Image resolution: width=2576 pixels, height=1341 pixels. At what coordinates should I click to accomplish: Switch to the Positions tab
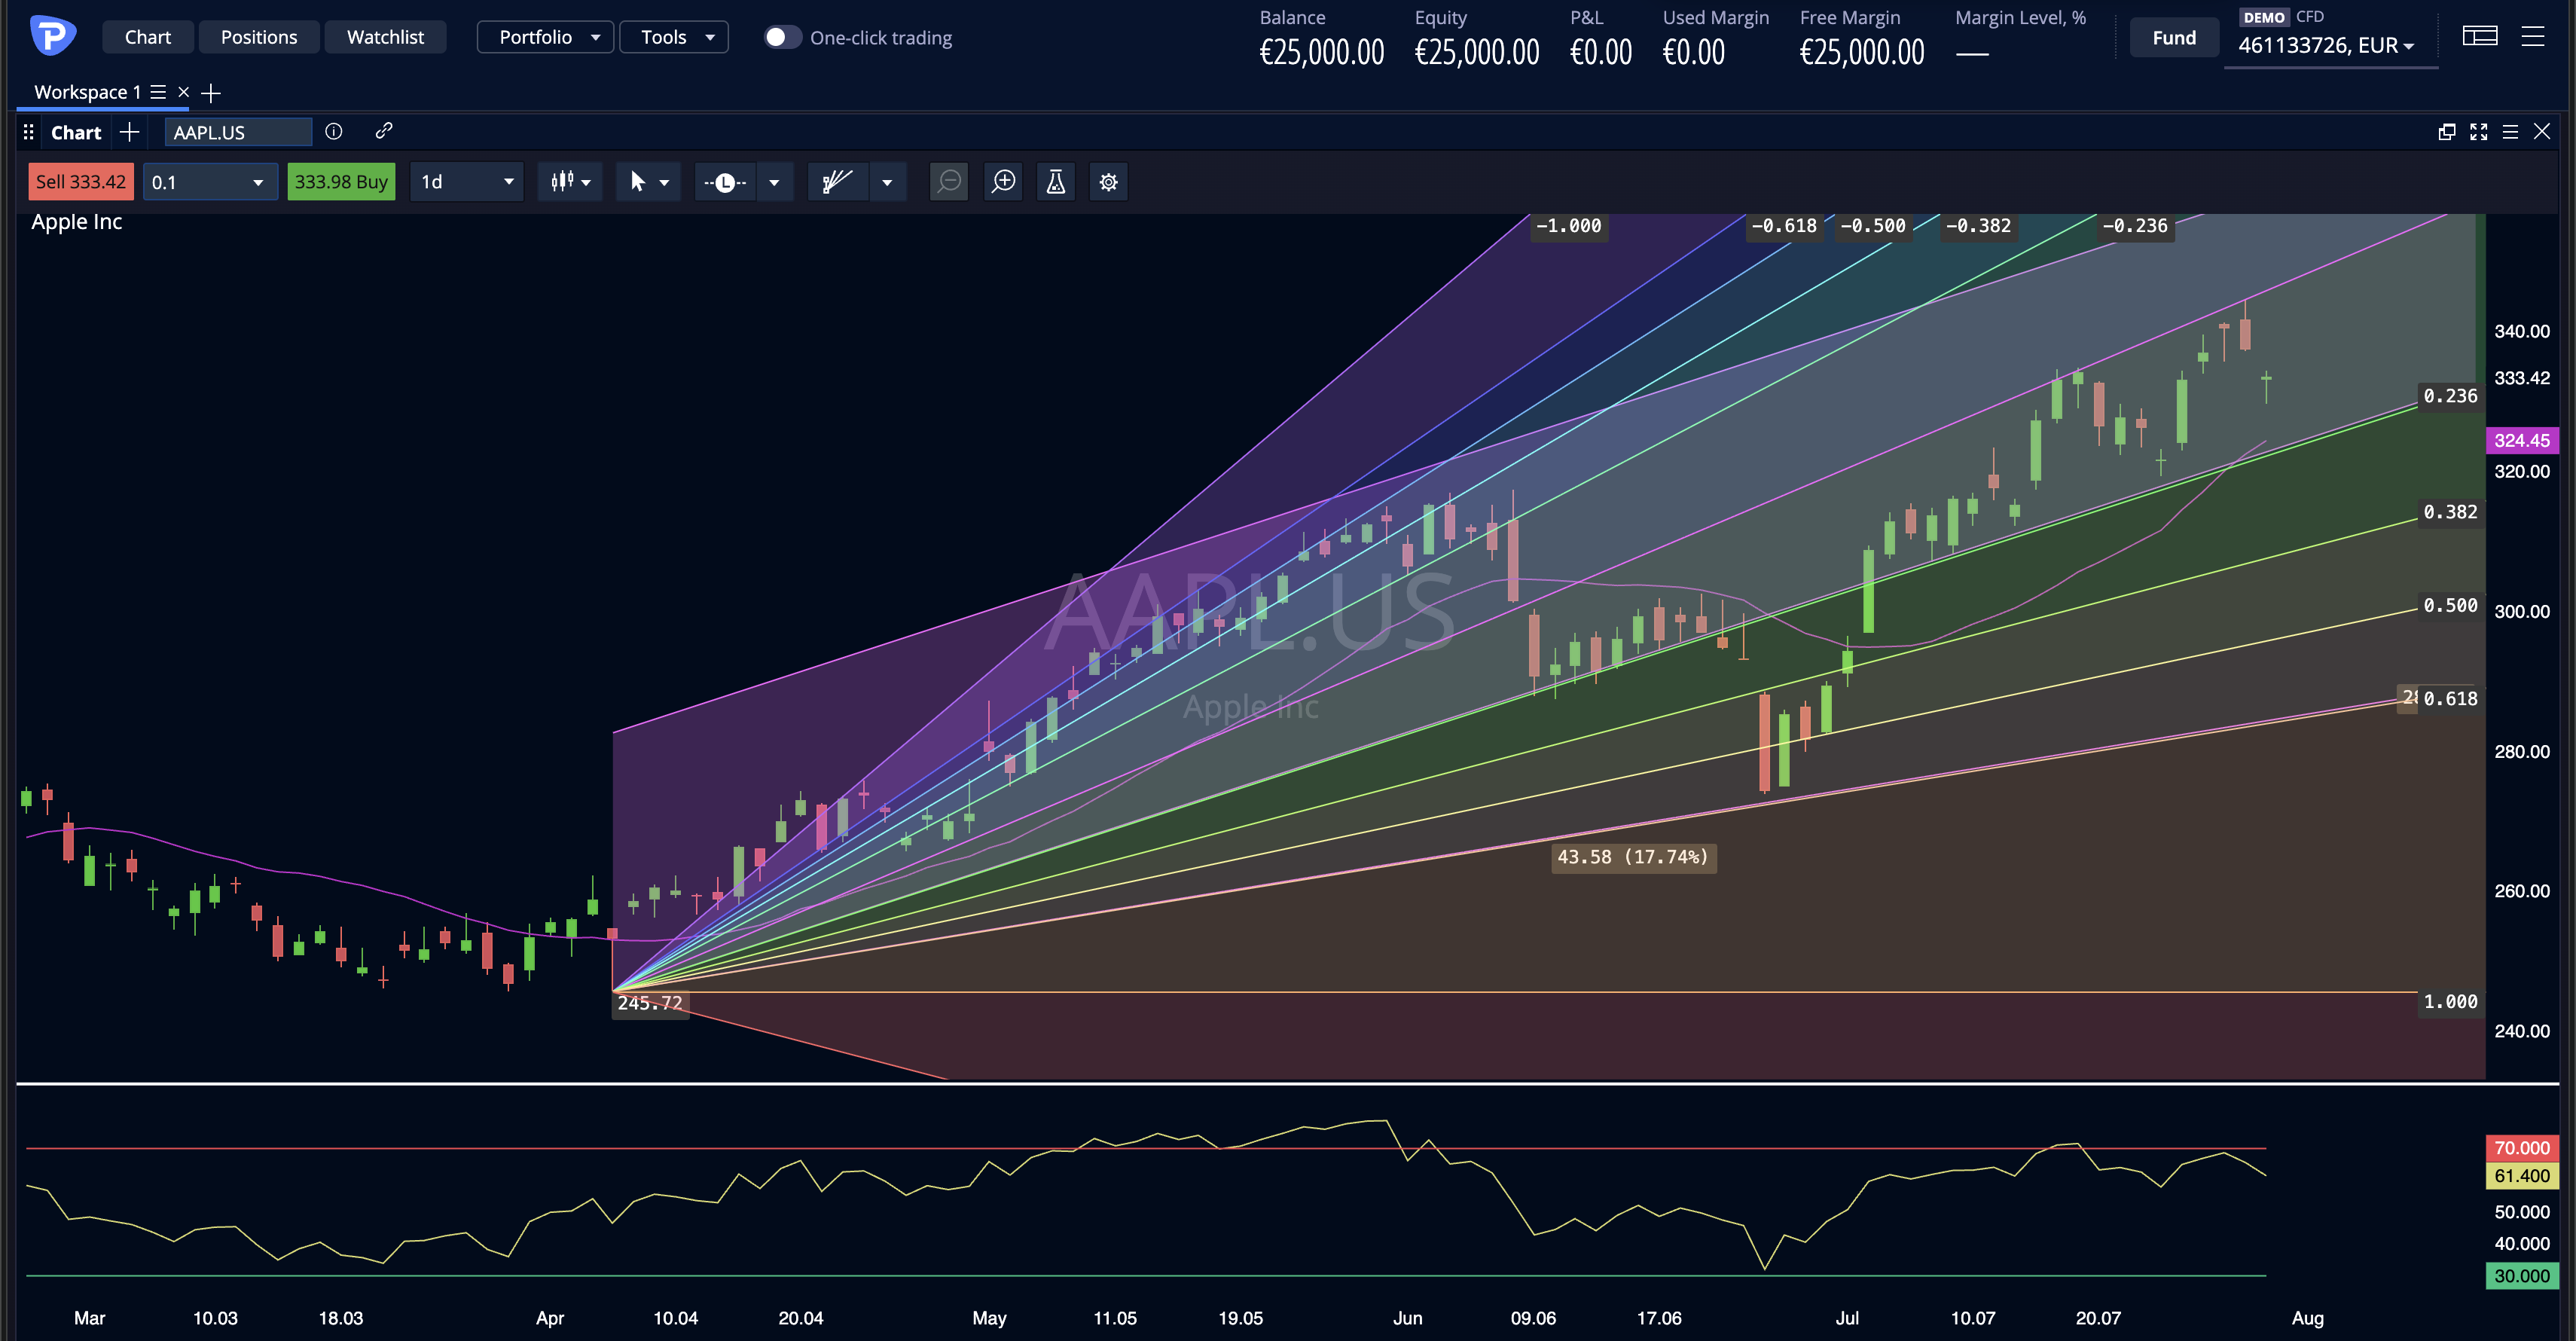pyautogui.click(x=259, y=37)
